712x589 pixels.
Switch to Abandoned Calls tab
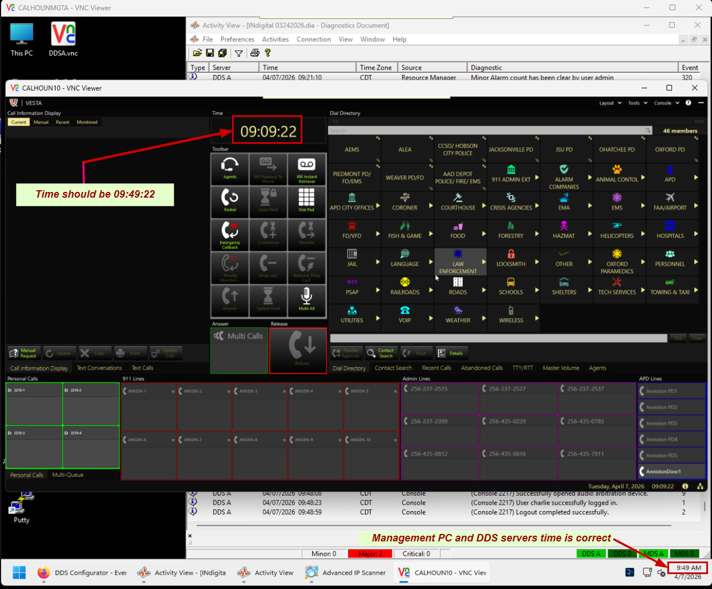tap(482, 368)
